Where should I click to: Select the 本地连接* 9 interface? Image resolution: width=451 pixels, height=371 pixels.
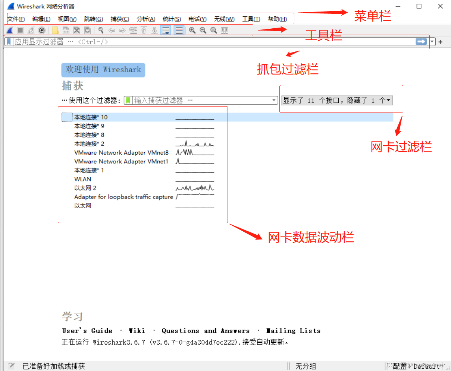point(89,126)
